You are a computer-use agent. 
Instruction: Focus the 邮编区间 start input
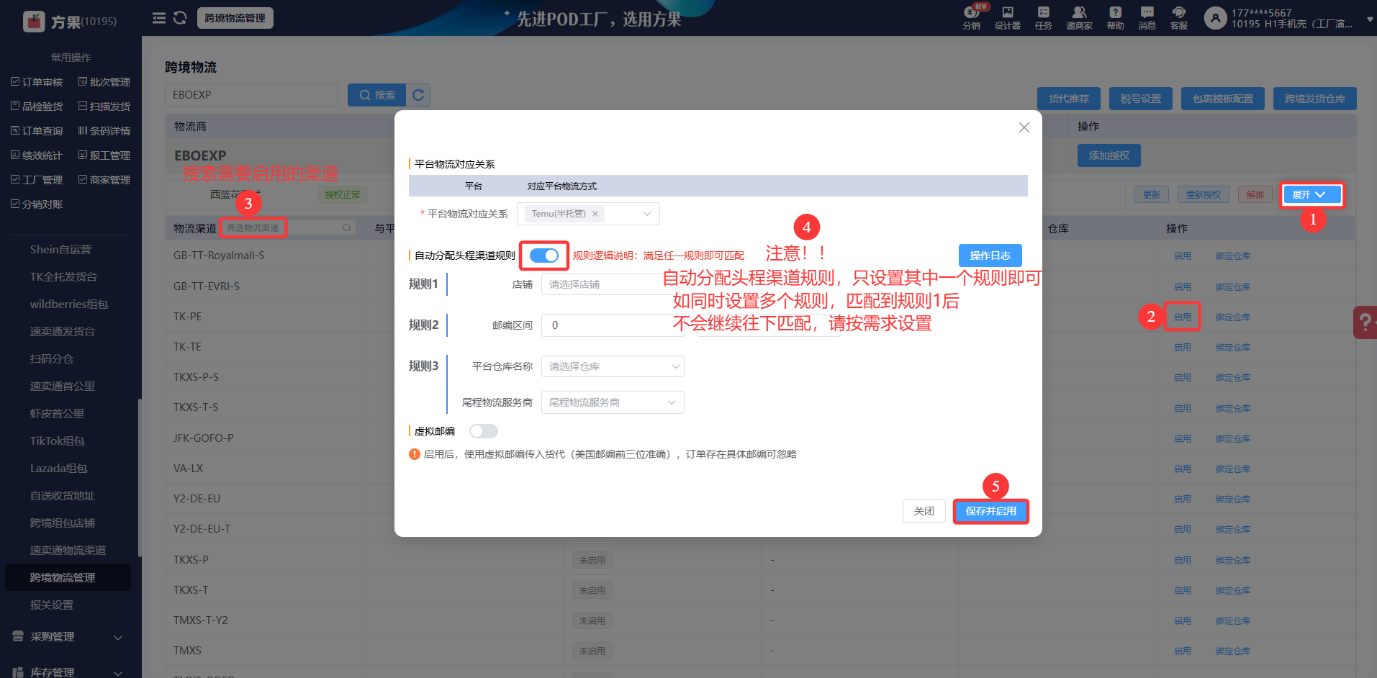click(x=612, y=325)
